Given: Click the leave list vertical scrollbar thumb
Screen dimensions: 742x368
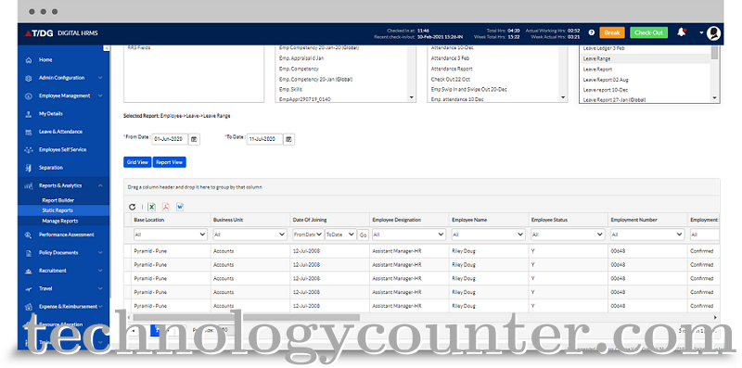Looking at the screenshot, I should coord(714,52).
